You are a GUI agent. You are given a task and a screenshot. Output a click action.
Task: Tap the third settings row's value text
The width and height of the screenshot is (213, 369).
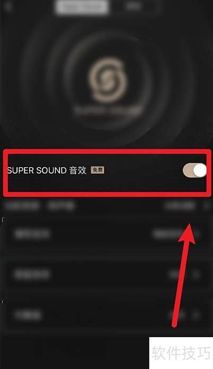(x=176, y=315)
